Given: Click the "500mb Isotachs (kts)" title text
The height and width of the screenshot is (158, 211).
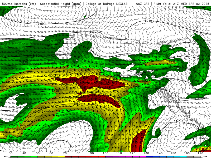Looking at the screenshot, I should (x=19, y=4).
